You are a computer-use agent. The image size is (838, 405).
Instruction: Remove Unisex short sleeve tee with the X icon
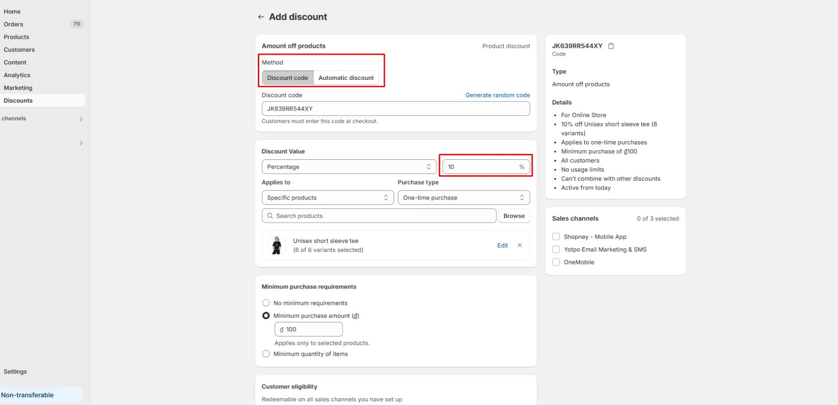519,245
